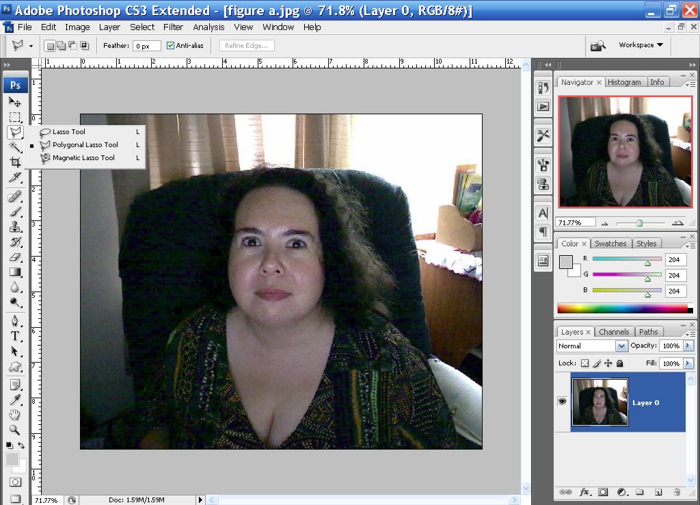The image size is (700, 505).
Task: Open the Filter menu
Action: pos(173,27)
